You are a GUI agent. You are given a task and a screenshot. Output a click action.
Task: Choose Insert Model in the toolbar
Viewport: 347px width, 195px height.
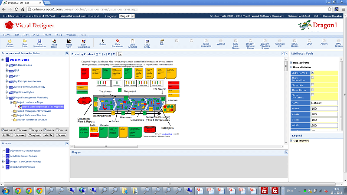coord(54,43)
